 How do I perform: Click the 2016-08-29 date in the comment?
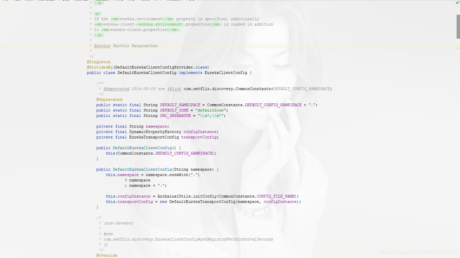[x=144, y=89]
